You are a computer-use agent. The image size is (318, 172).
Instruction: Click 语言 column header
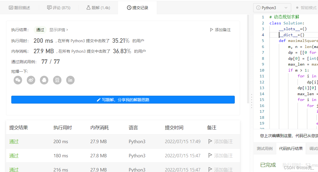pos(133,128)
